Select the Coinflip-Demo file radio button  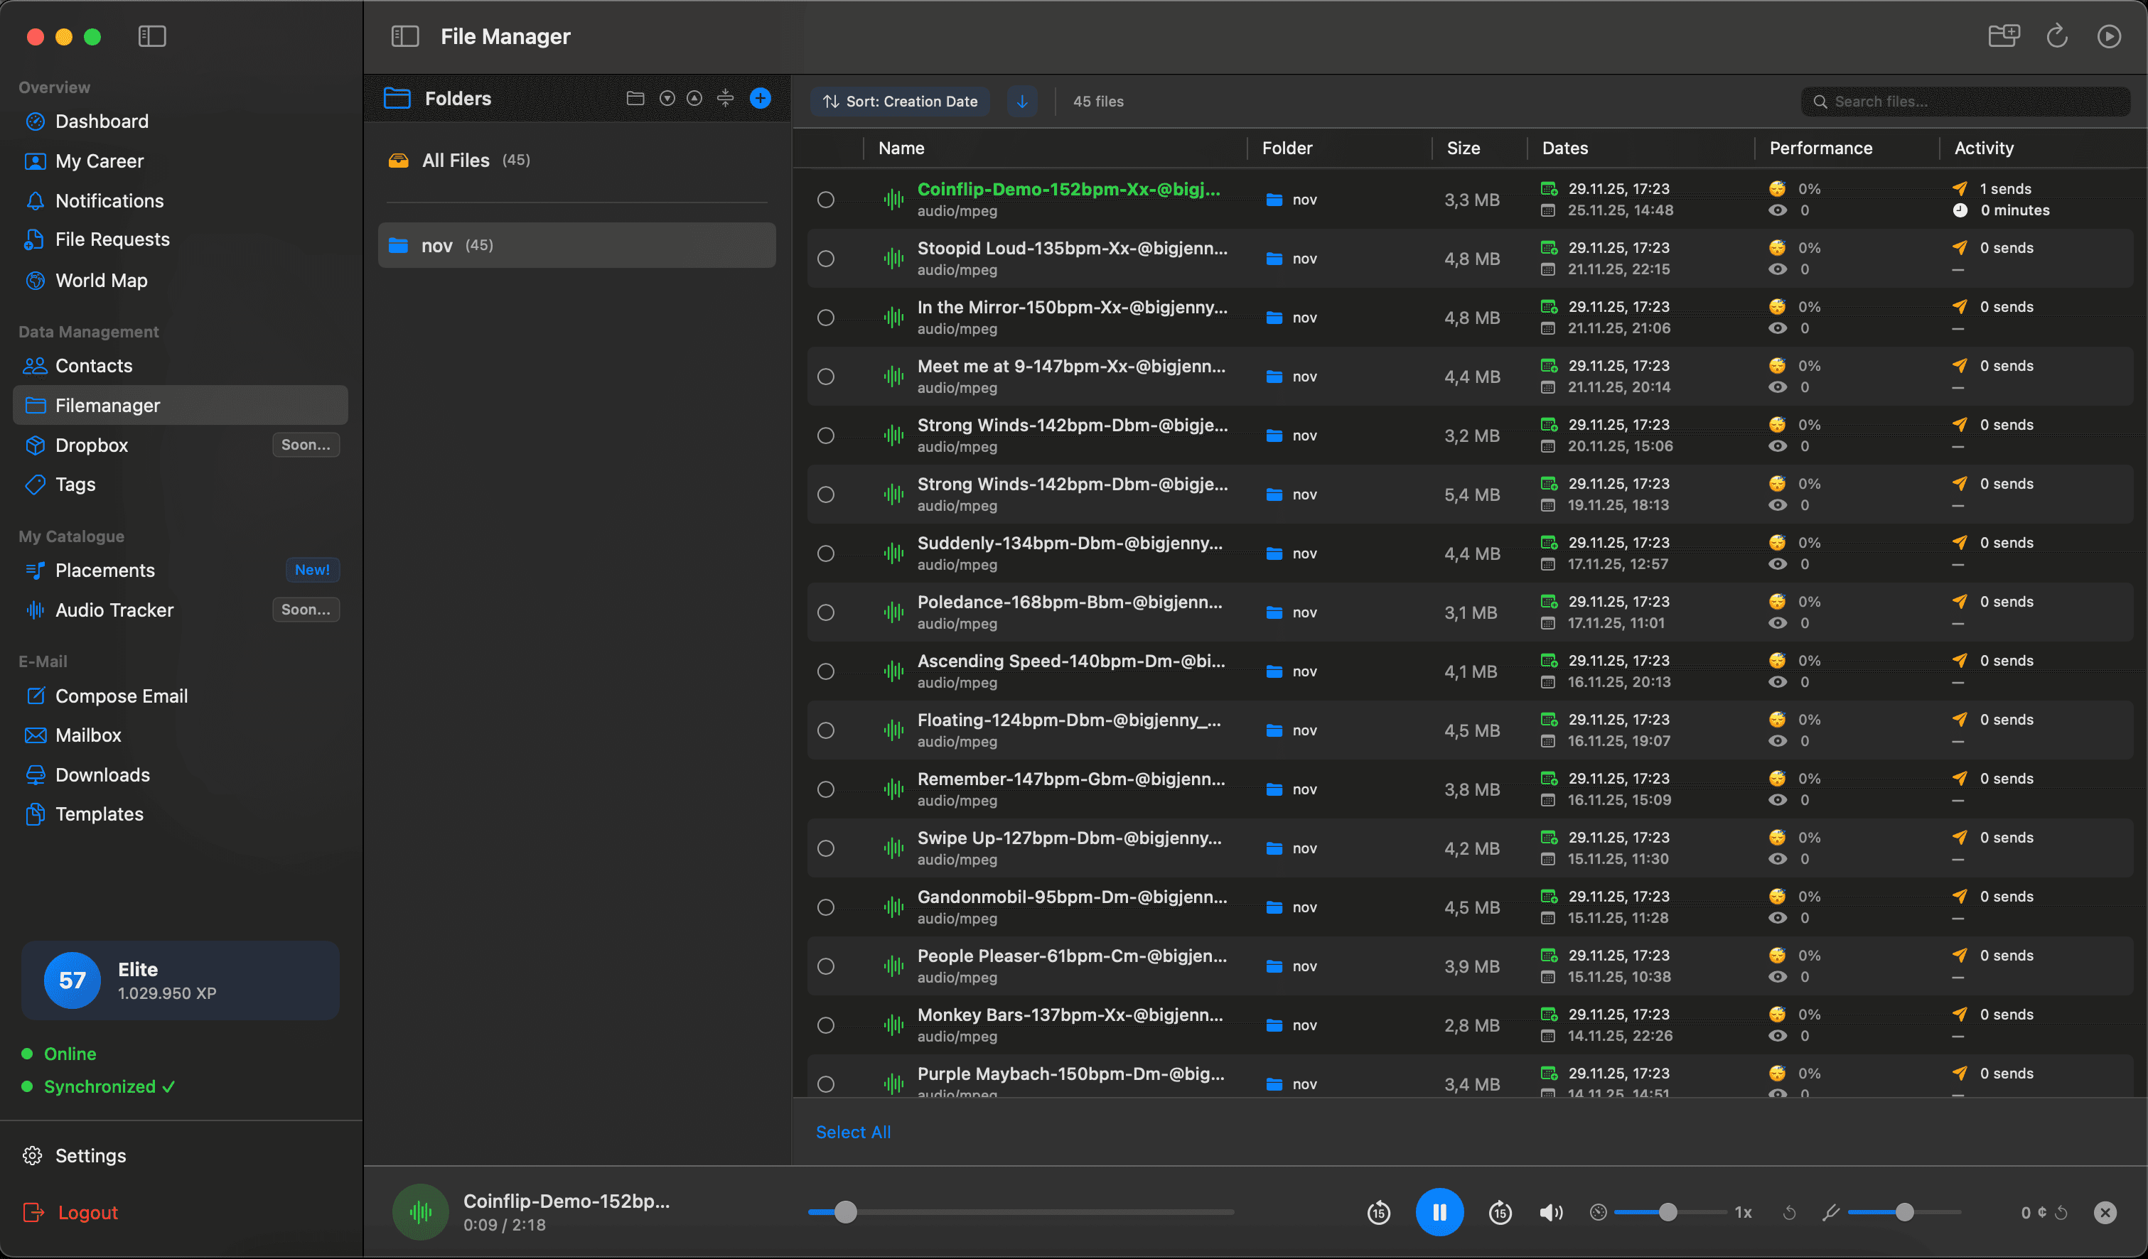825,198
